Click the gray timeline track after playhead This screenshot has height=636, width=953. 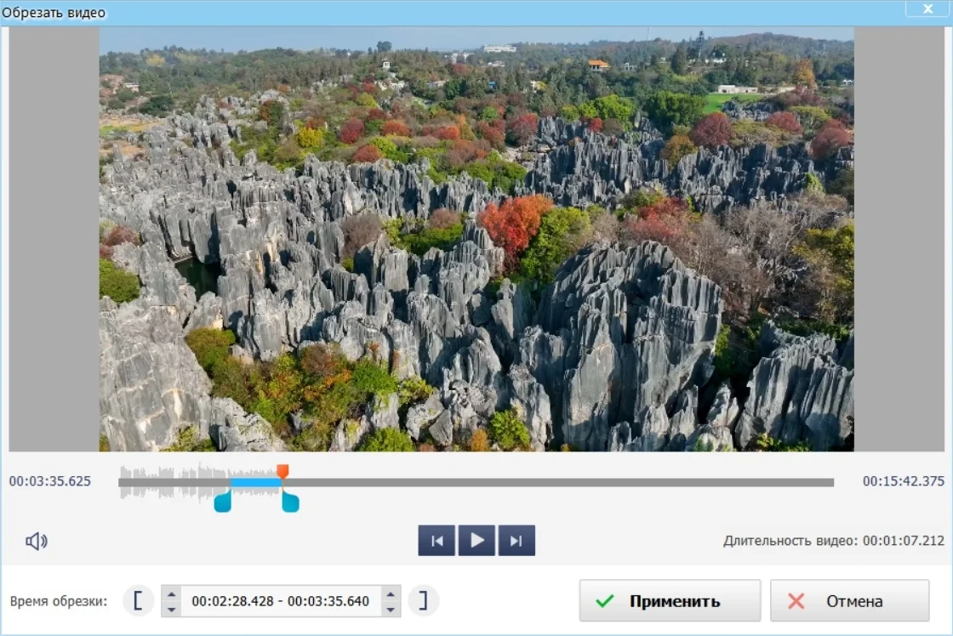click(x=553, y=482)
